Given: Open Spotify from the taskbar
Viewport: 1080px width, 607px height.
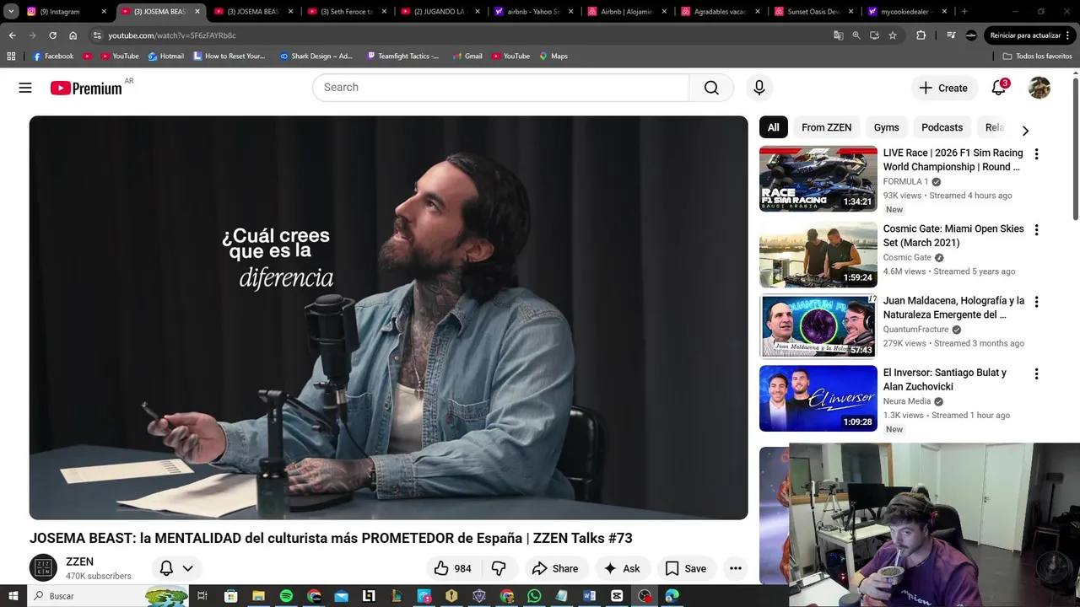Looking at the screenshot, I should [x=286, y=595].
